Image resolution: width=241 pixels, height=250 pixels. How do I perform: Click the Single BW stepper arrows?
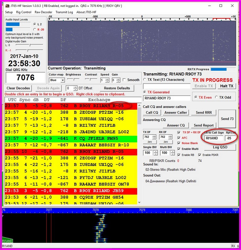(154, 153)
